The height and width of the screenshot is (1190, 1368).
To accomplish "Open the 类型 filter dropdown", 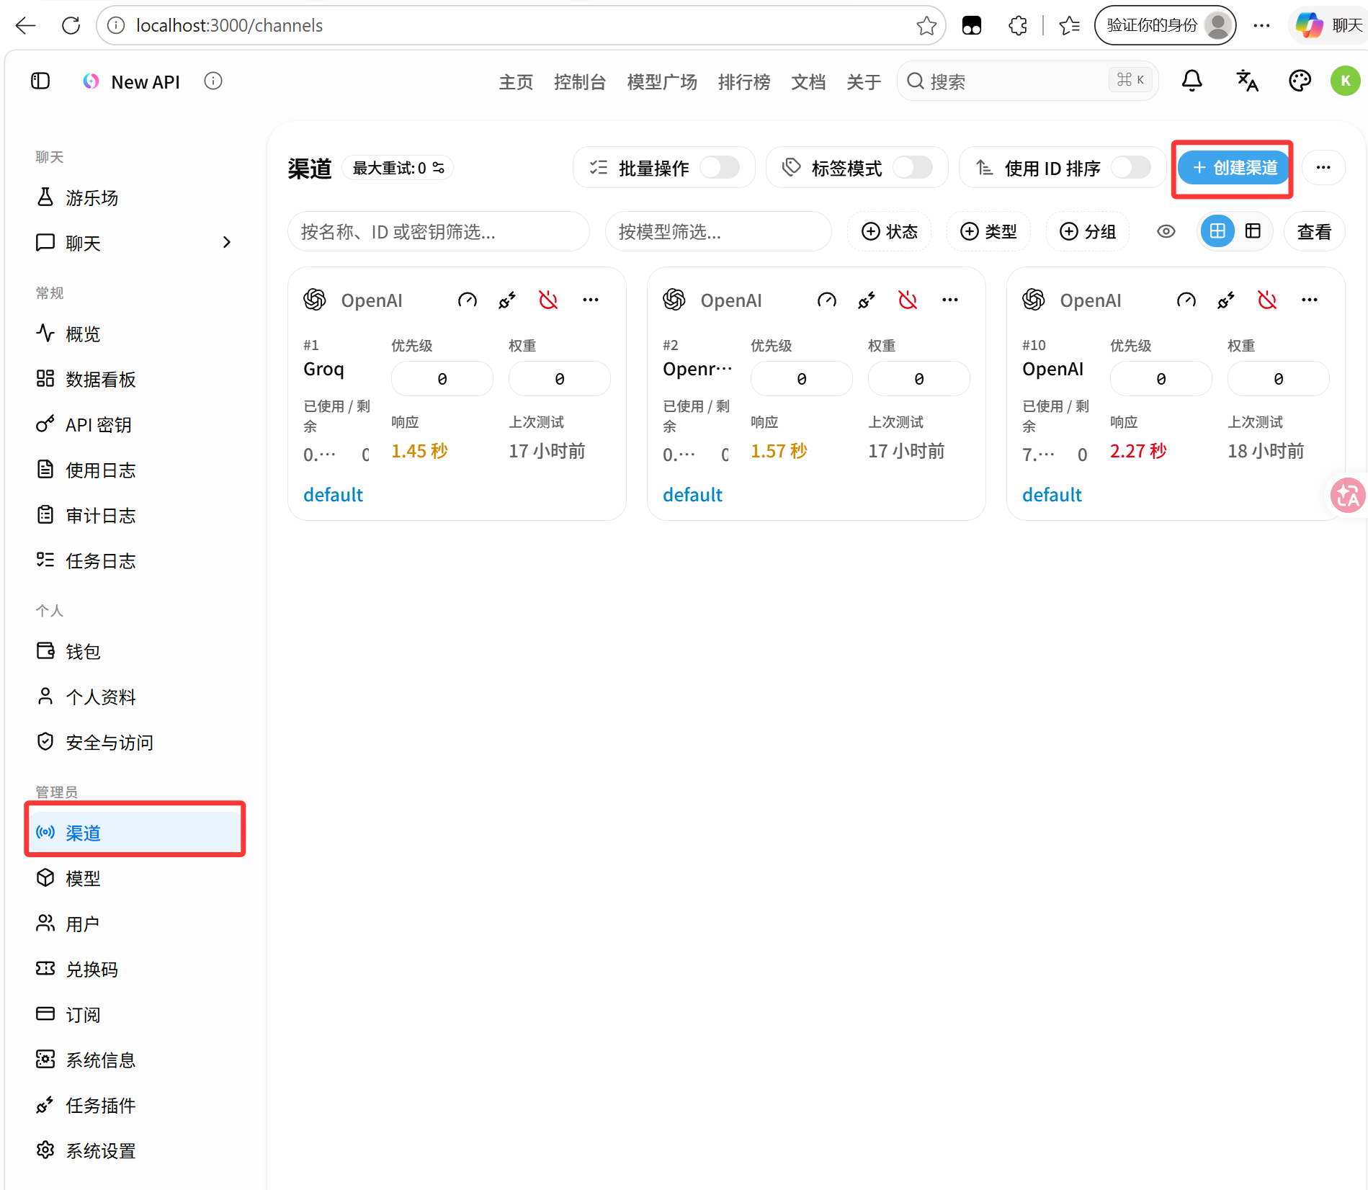I will (988, 231).
